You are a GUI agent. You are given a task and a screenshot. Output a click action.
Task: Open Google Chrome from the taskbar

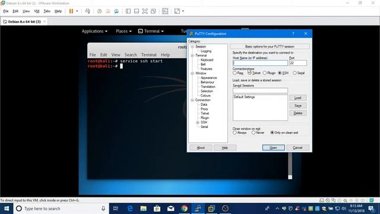point(185,209)
